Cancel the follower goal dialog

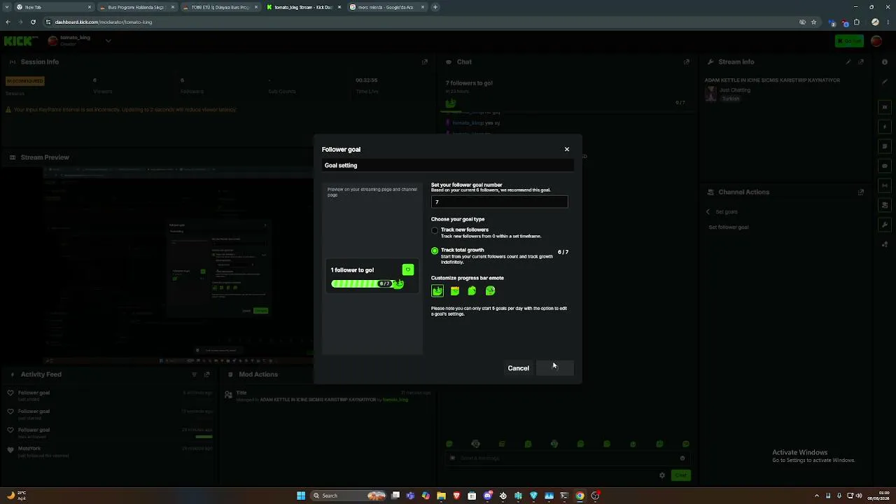519,368
